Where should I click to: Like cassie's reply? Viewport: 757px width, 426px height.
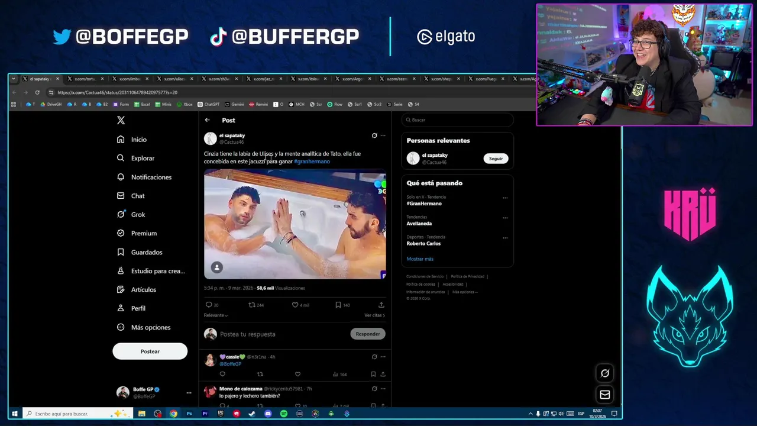pyautogui.click(x=297, y=374)
